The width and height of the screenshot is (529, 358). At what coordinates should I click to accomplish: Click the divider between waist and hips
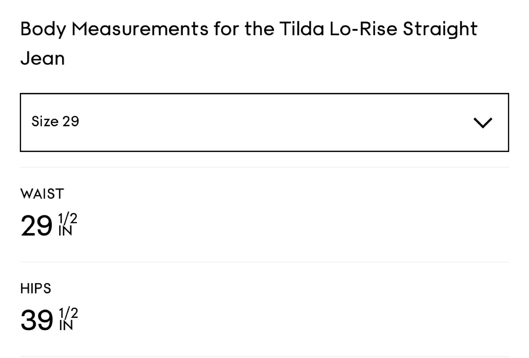[264, 262]
